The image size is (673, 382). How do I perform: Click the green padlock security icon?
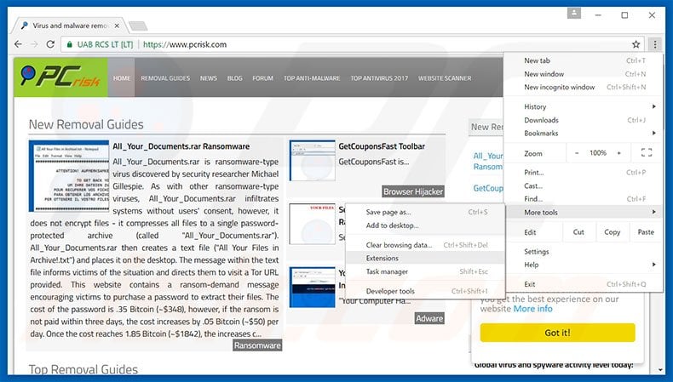(69, 44)
